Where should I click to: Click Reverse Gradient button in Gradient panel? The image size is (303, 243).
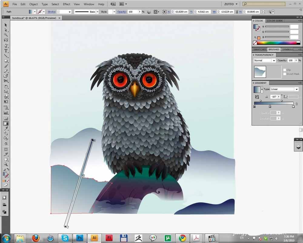tap(257, 97)
